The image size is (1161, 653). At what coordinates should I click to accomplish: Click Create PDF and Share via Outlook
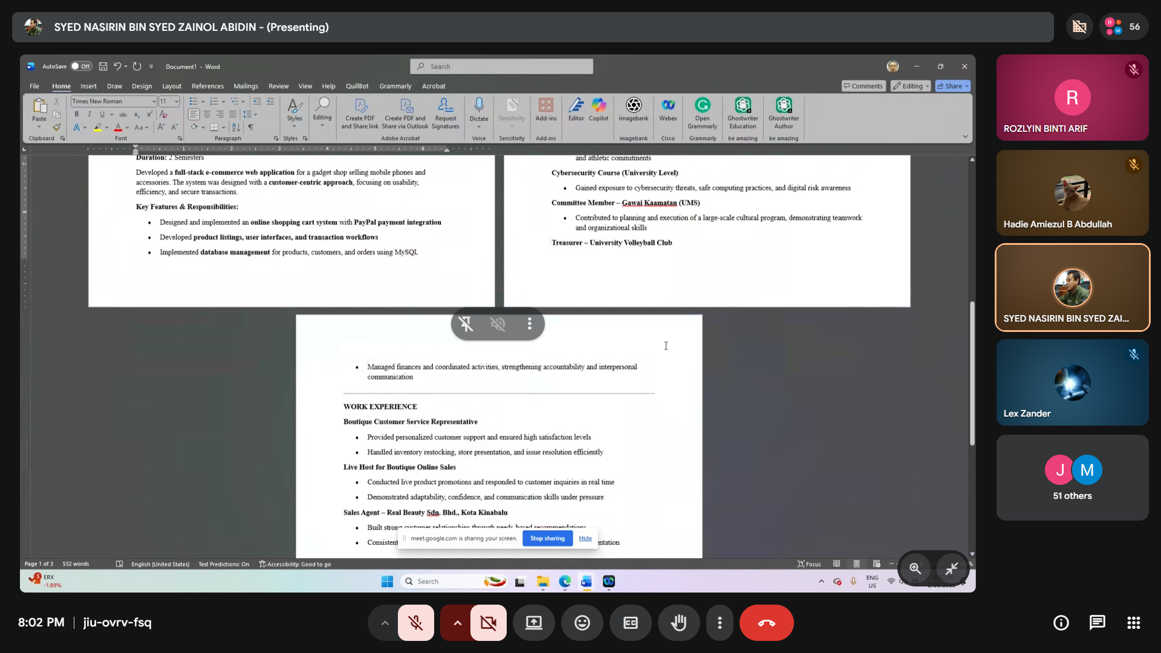pyautogui.click(x=405, y=114)
